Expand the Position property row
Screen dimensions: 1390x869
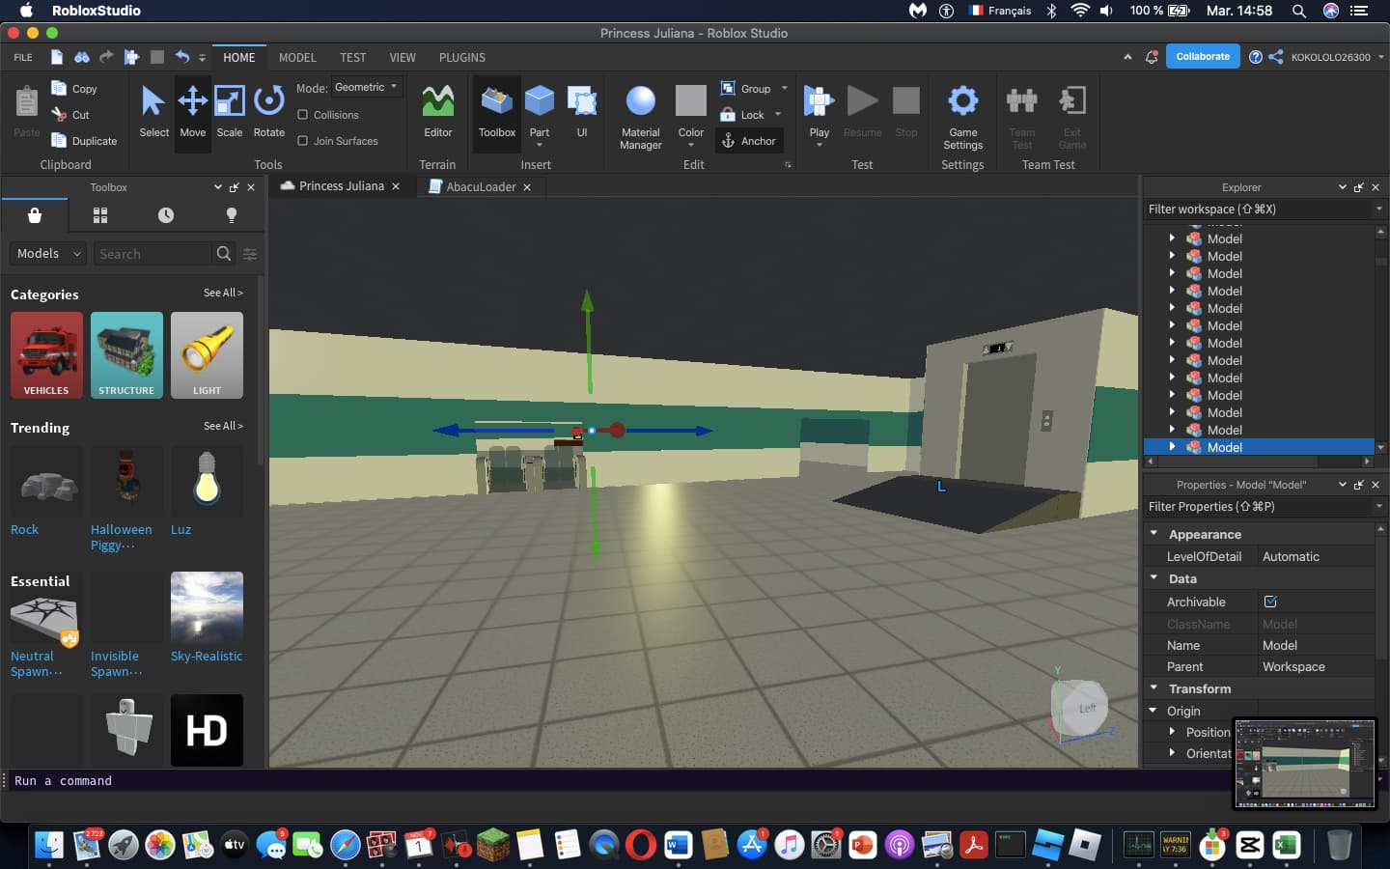point(1172,731)
